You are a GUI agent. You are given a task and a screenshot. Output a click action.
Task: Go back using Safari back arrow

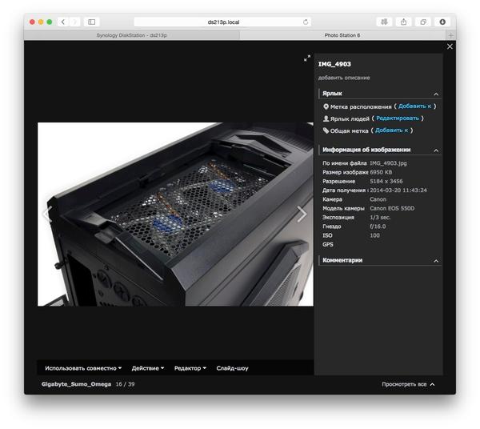click(63, 22)
